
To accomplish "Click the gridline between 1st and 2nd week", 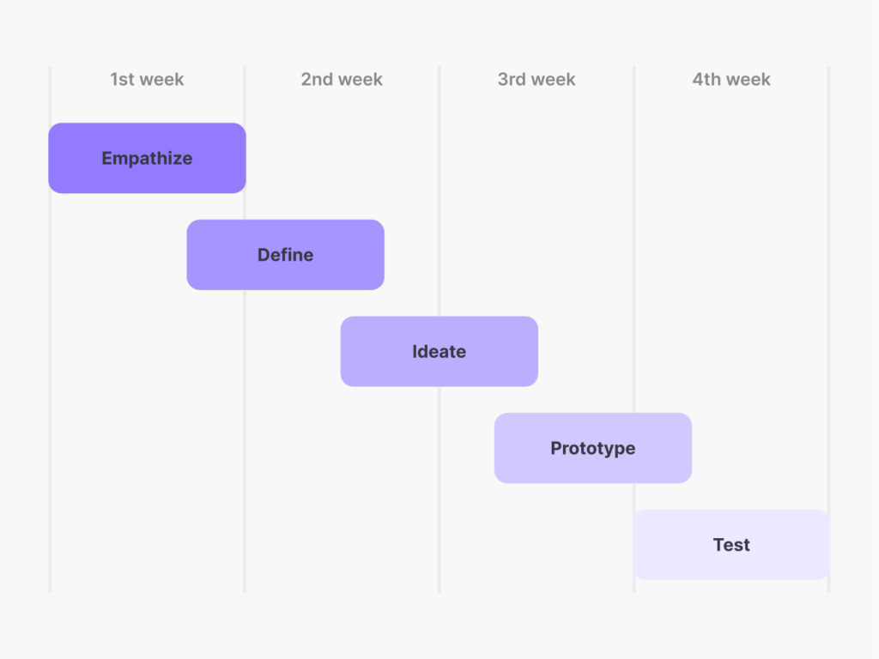I will (245, 429).
